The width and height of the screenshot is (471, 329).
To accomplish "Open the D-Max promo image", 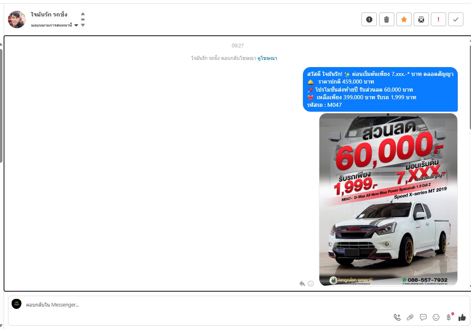I will point(388,199).
